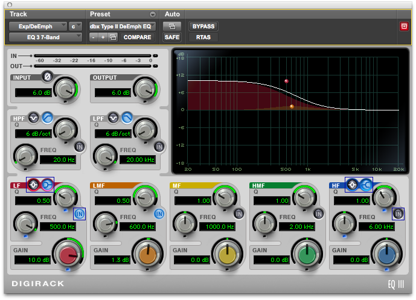The height and width of the screenshot is (300, 416).
Task: Open the Preset menu arrow
Action: [153, 14]
